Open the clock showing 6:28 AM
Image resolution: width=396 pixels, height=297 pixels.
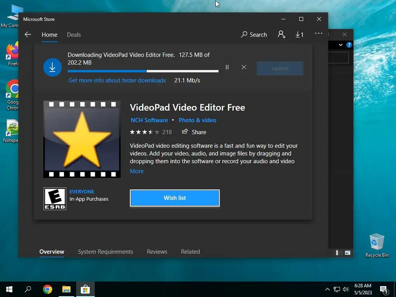pos(363,289)
